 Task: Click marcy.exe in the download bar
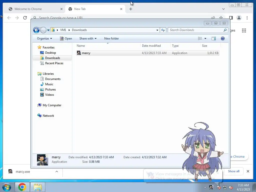point(23,171)
